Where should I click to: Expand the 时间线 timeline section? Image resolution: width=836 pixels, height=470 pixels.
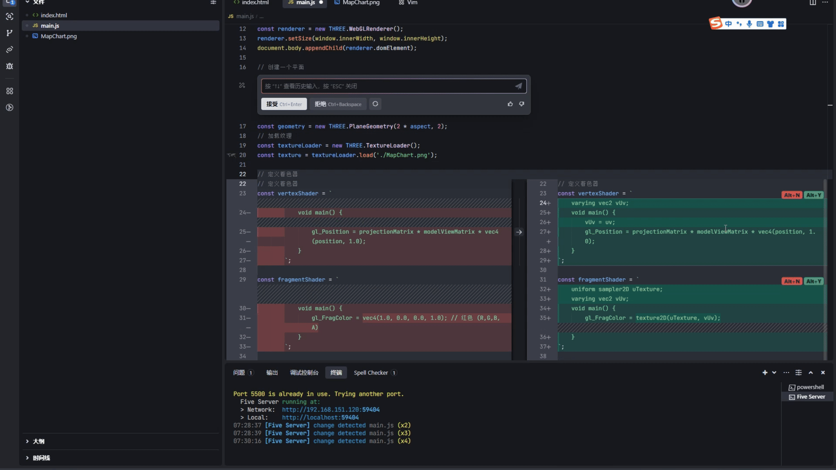41,458
